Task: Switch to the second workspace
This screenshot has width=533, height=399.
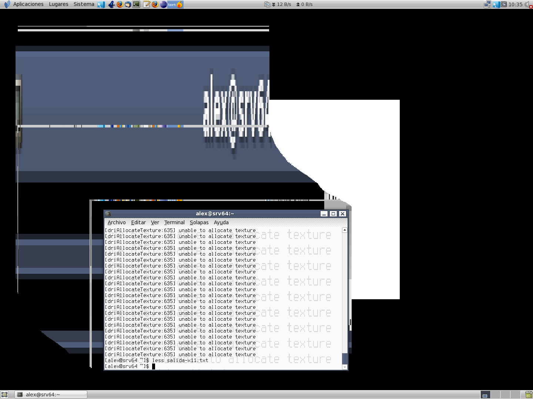Action: (x=495, y=395)
